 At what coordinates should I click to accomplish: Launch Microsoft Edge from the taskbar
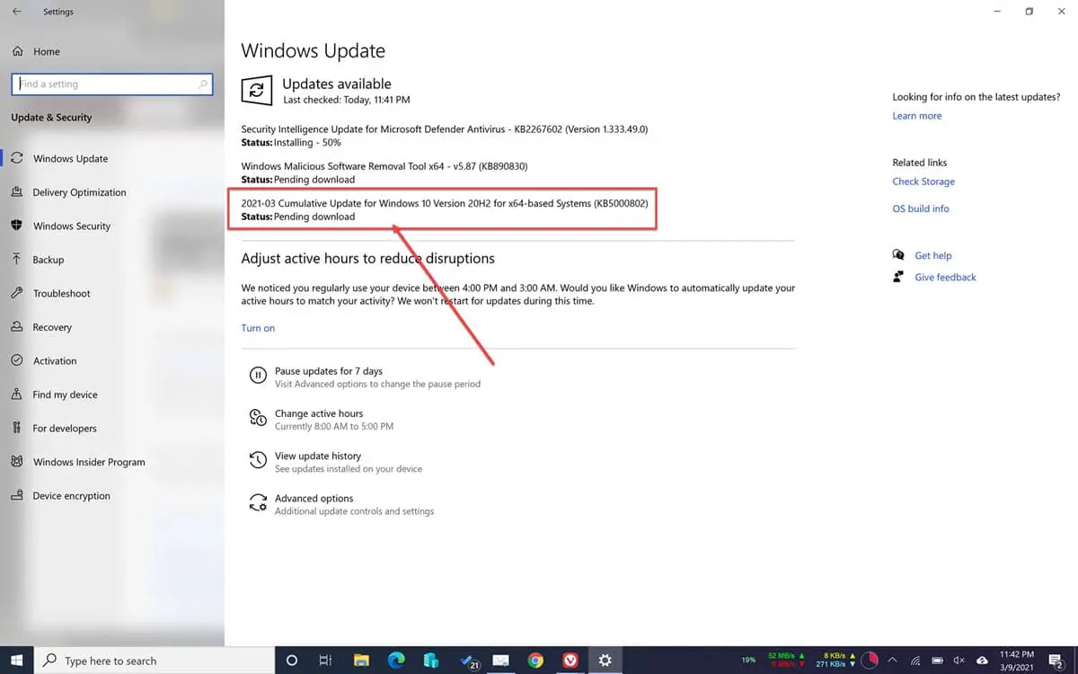396,661
